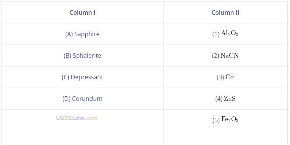Click the Column I header
290x145 pixels.
(82, 12)
